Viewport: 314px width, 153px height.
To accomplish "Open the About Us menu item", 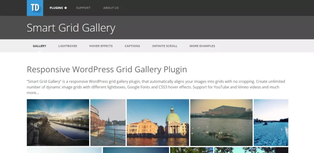I will tap(111, 8).
